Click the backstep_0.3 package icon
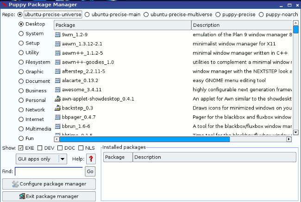This screenshot has width=301, height=202. pyautogui.click(x=57, y=108)
